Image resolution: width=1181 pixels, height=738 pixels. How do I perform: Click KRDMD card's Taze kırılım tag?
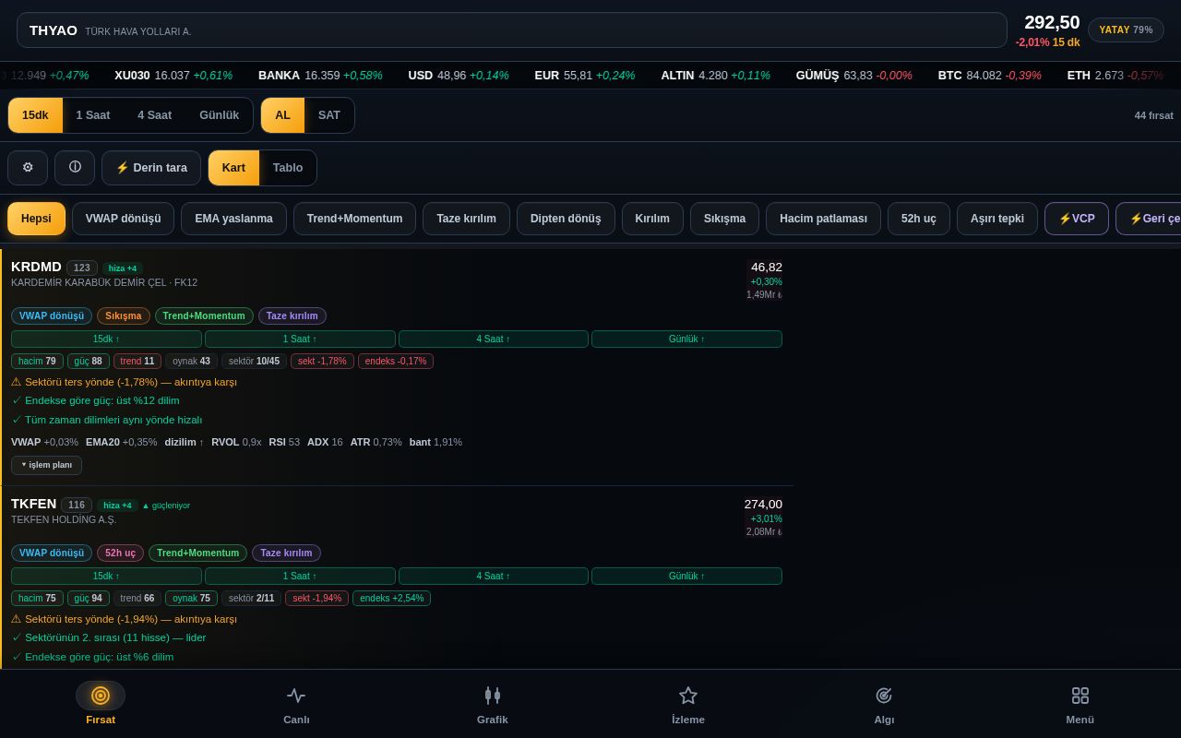click(292, 315)
